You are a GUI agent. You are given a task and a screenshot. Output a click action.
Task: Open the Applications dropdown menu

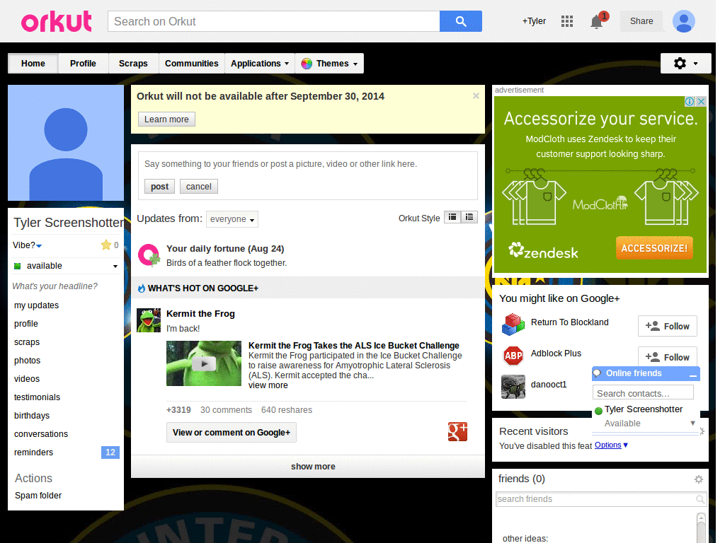click(259, 63)
